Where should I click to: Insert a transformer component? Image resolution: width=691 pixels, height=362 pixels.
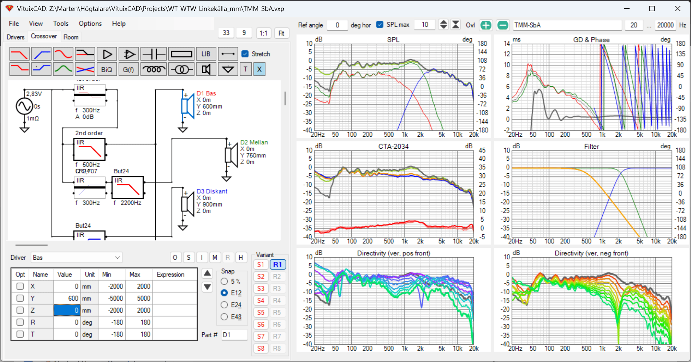(x=181, y=69)
